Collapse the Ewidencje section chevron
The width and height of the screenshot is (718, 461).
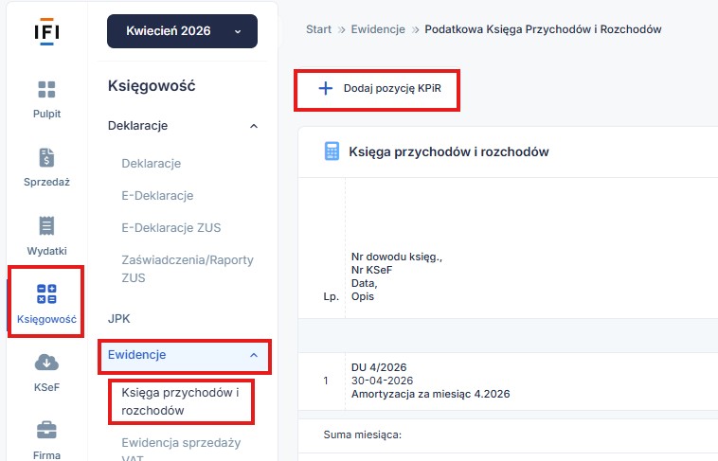253,355
